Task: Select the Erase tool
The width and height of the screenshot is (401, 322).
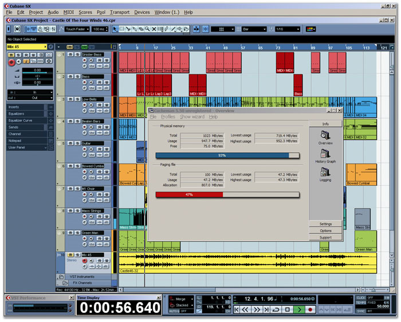Action: click(141, 29)
